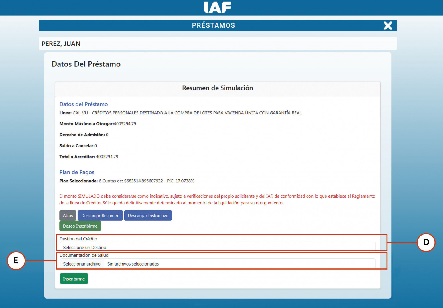Click the PEREZ, JUAN name field
443x308 pixels.
point(61,44)
